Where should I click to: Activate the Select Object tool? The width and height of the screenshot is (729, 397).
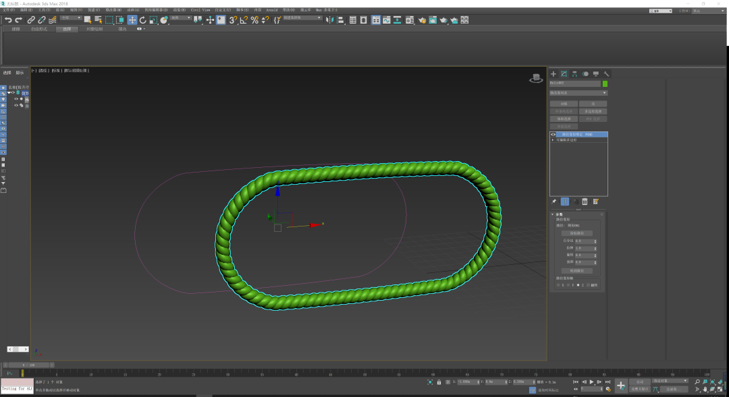coord(87,20)
